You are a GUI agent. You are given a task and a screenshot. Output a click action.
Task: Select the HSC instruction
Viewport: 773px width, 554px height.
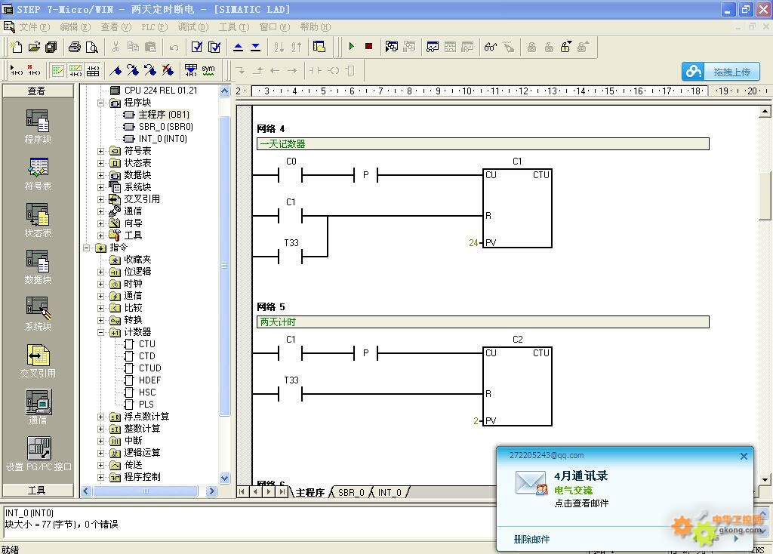[147, 392]
